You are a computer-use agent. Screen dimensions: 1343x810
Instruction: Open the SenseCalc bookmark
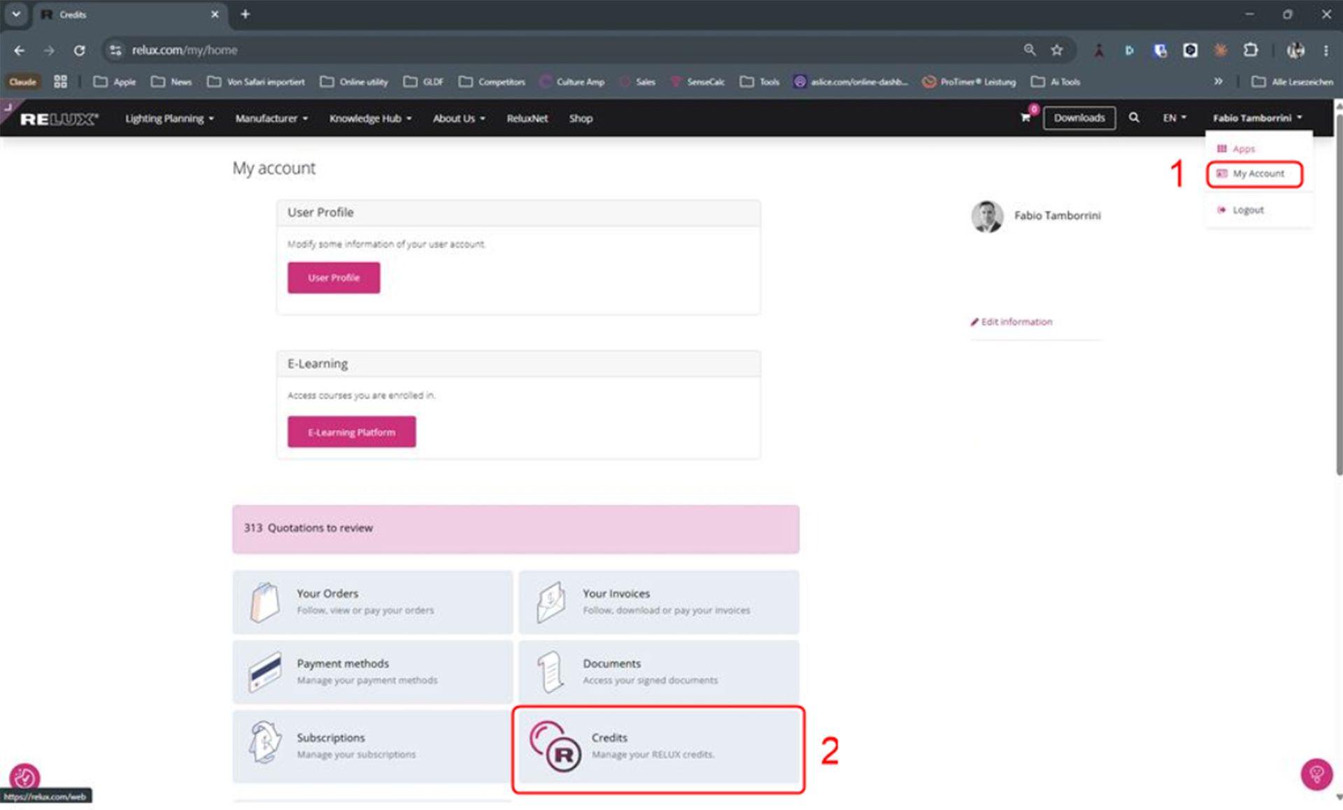coord(697,82)
